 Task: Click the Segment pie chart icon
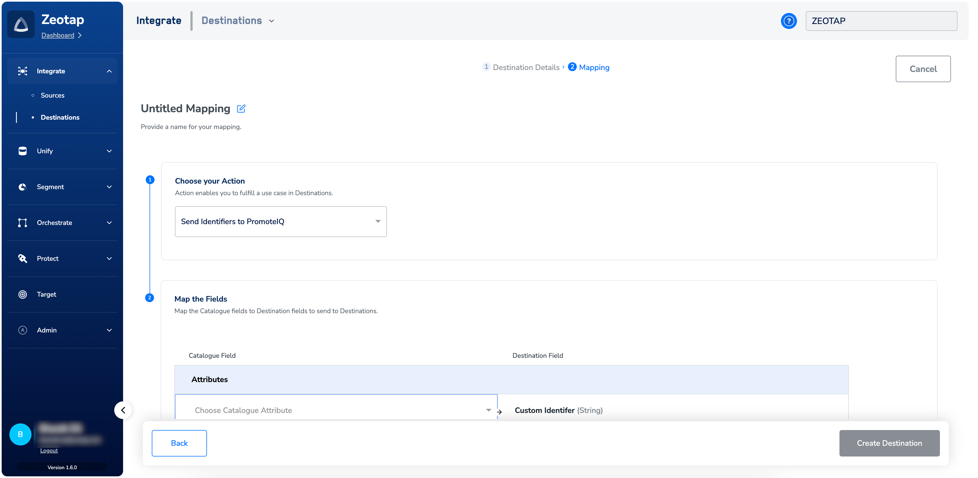pos(23,187)
